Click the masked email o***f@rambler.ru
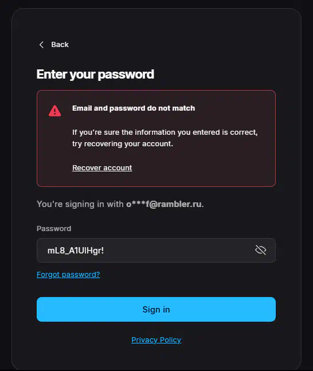 pos(165,204)
